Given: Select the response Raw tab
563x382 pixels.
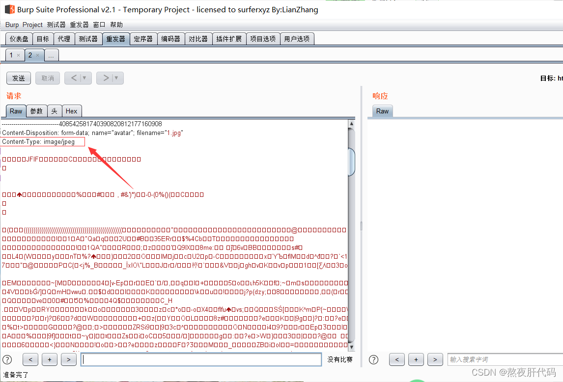Looking at the screenshot, I should point(382,111).
